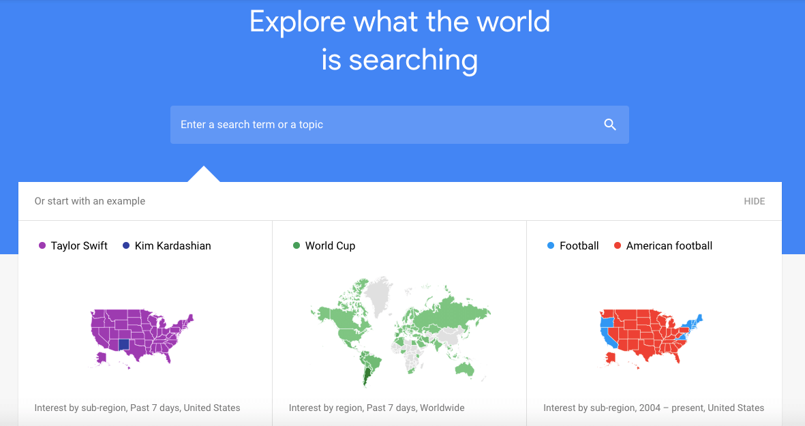Screen dimensions: 805x426
Task: Open the American football search term
Action: point(669,246)
